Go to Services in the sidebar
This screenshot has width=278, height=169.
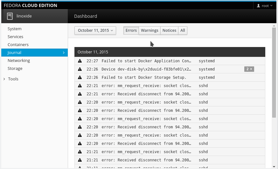[15, 37]
